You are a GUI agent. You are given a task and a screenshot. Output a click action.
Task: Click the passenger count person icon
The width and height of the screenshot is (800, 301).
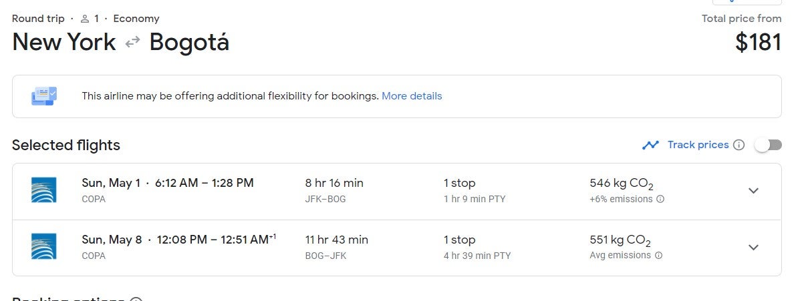[x=85, y=19]
